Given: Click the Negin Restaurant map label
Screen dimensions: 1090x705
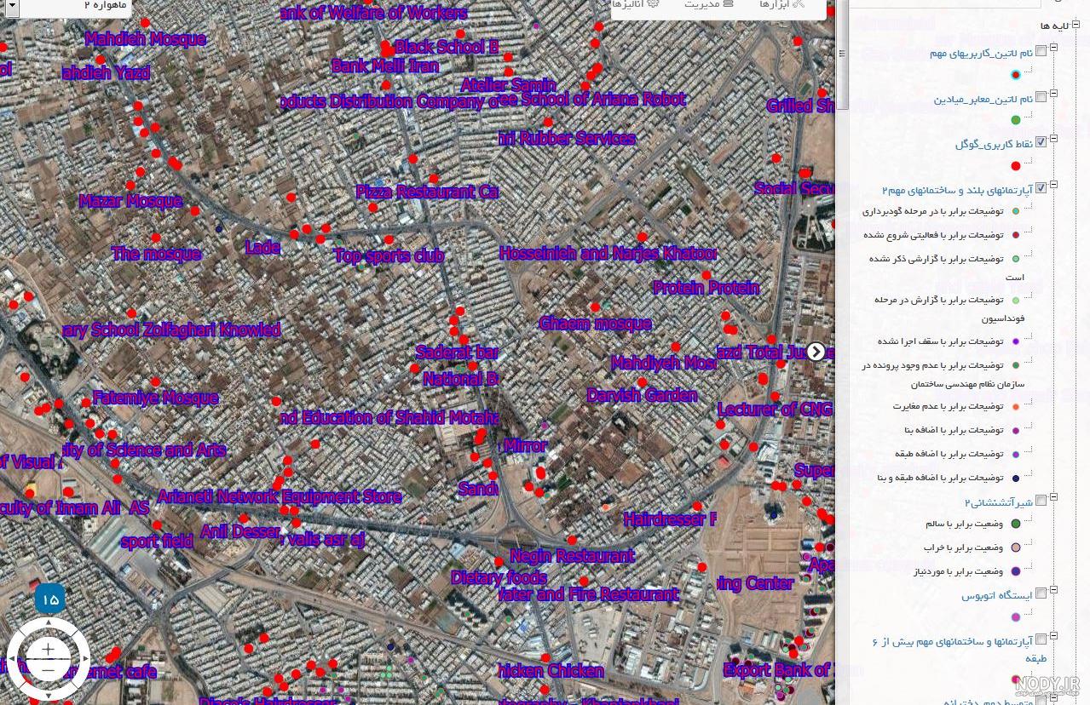Looking at the screenshot, I should pyautogui.click(x=574, y=555).
